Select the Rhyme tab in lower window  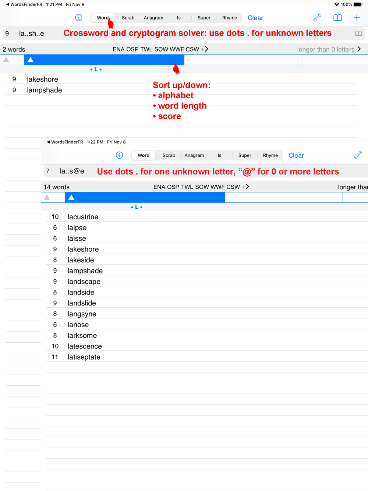(270, 155)
